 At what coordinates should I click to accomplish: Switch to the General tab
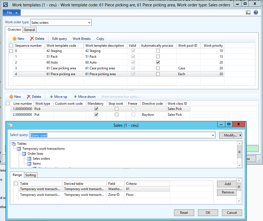pos(29,30)
